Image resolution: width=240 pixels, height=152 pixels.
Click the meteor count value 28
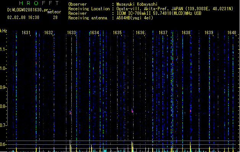click(x=55, y=17)
